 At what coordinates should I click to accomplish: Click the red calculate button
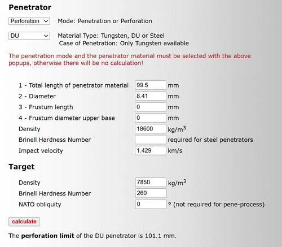24,222
